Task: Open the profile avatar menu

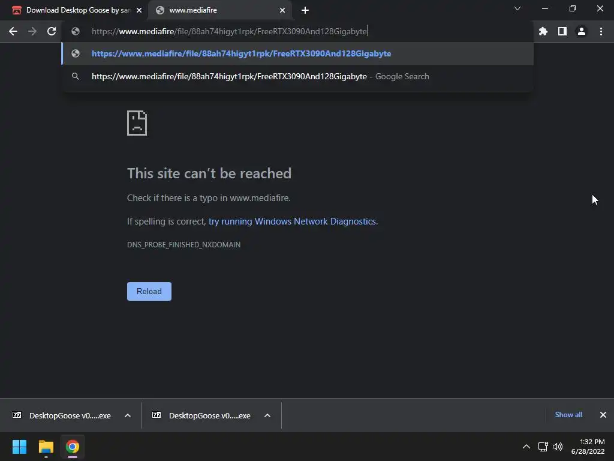Action: pos(582,31)
